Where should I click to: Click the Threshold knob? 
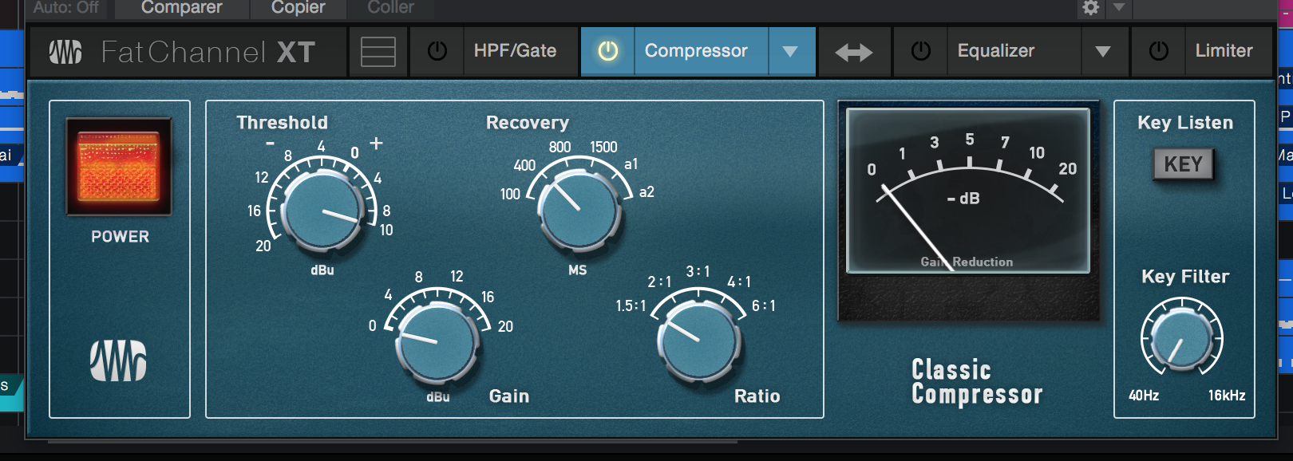click(x=322, y=209)
